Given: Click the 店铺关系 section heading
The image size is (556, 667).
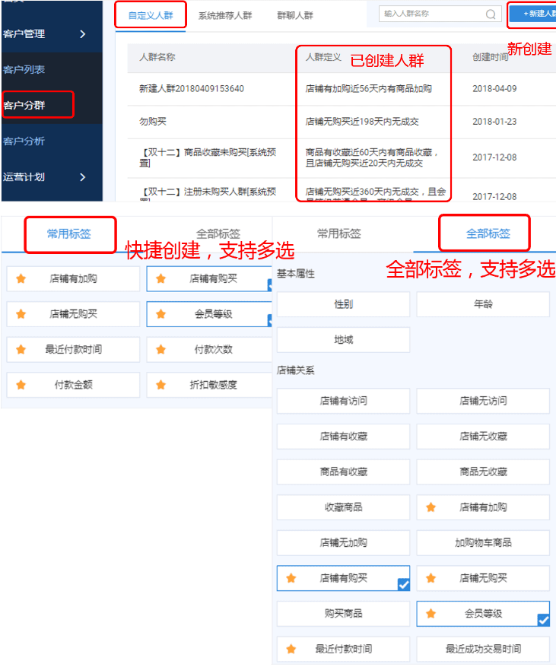Looking at the screenshot, I should click(x=296, y=370).
